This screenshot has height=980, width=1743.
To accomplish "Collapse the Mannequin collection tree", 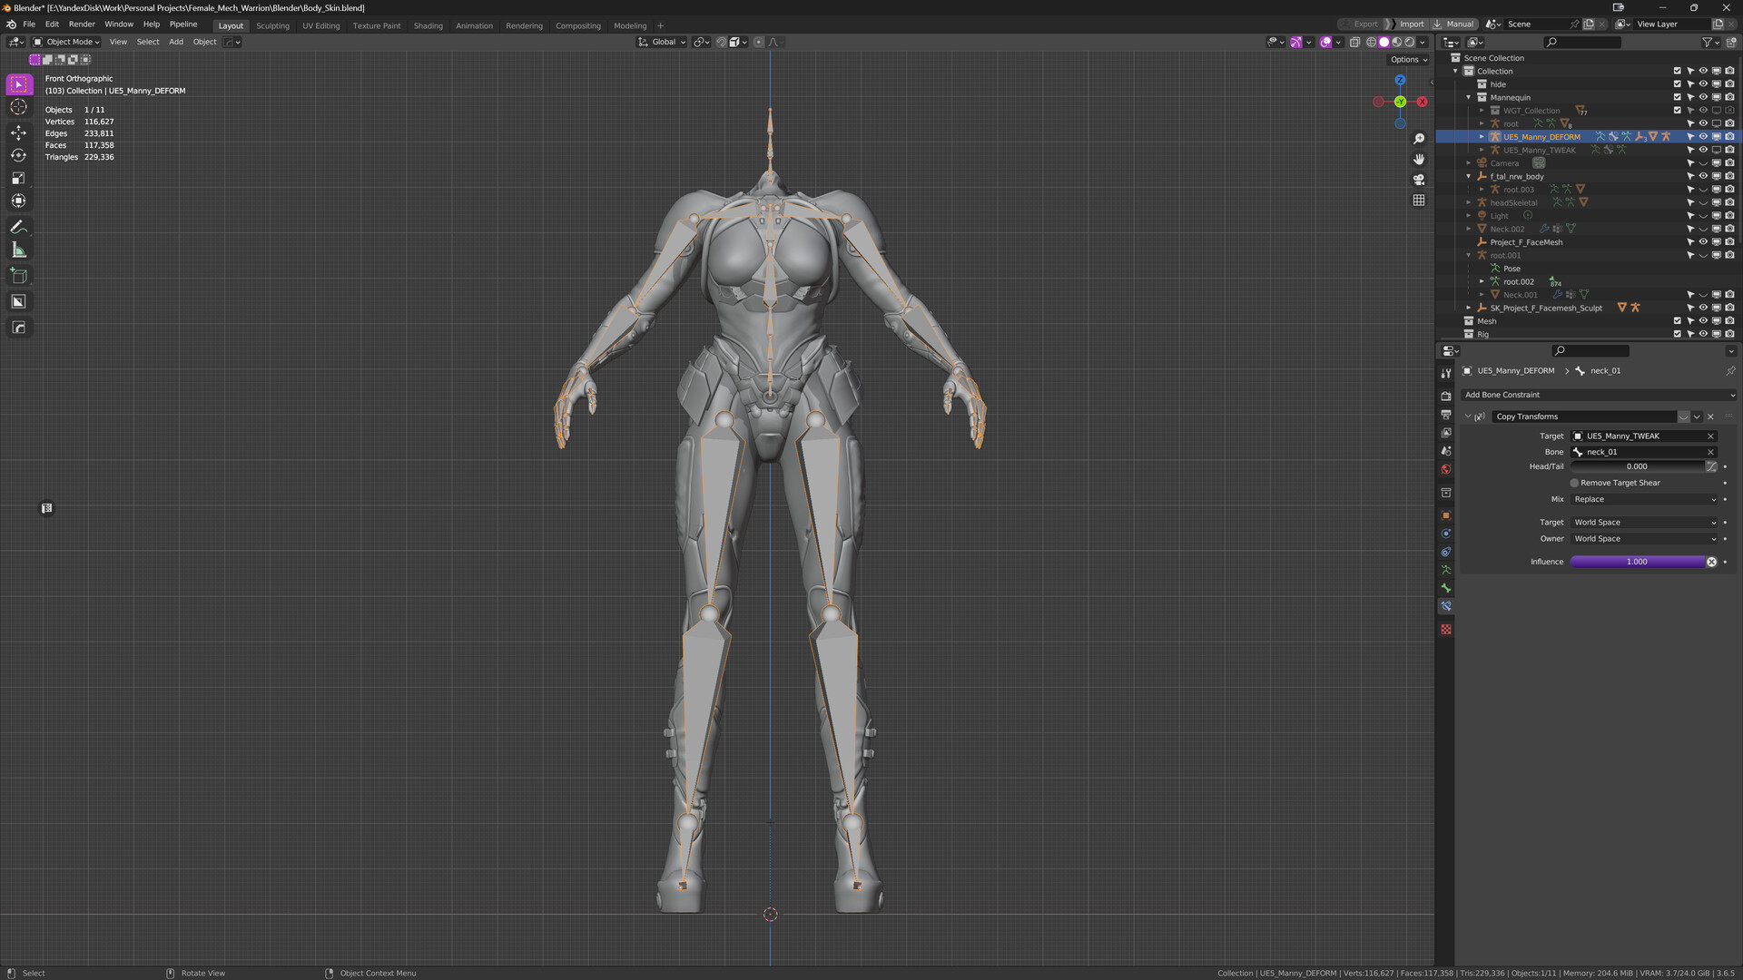I will coord(1469,98).
